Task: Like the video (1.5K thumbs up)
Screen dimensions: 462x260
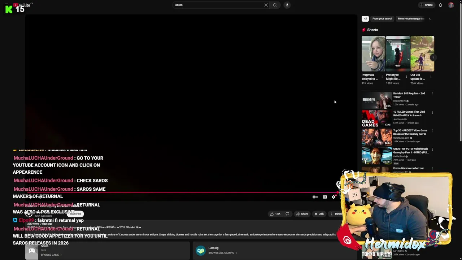Action: coord(275,214)
